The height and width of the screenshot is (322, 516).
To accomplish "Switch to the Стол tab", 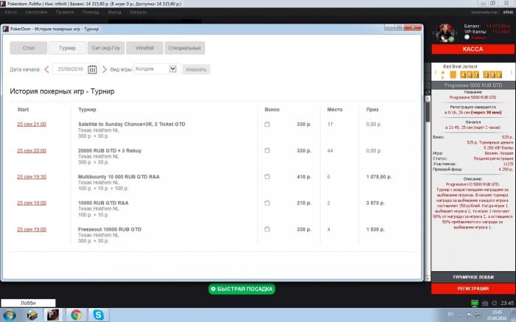I will coord(29,48).
